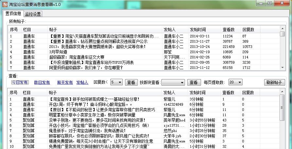The height and width of the screenshot is (149, 292).
Task: Click view count 306759
Action: tap(228, 62)
